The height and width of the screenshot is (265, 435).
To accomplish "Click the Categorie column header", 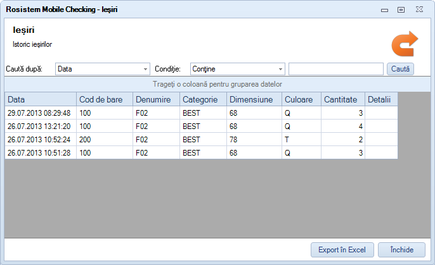I will click(203, 99).
